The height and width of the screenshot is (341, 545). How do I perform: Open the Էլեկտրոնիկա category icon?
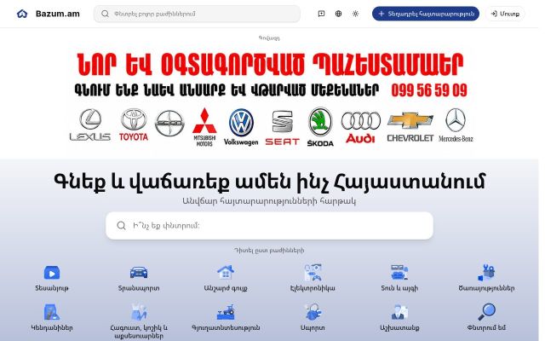pos(313,273)
